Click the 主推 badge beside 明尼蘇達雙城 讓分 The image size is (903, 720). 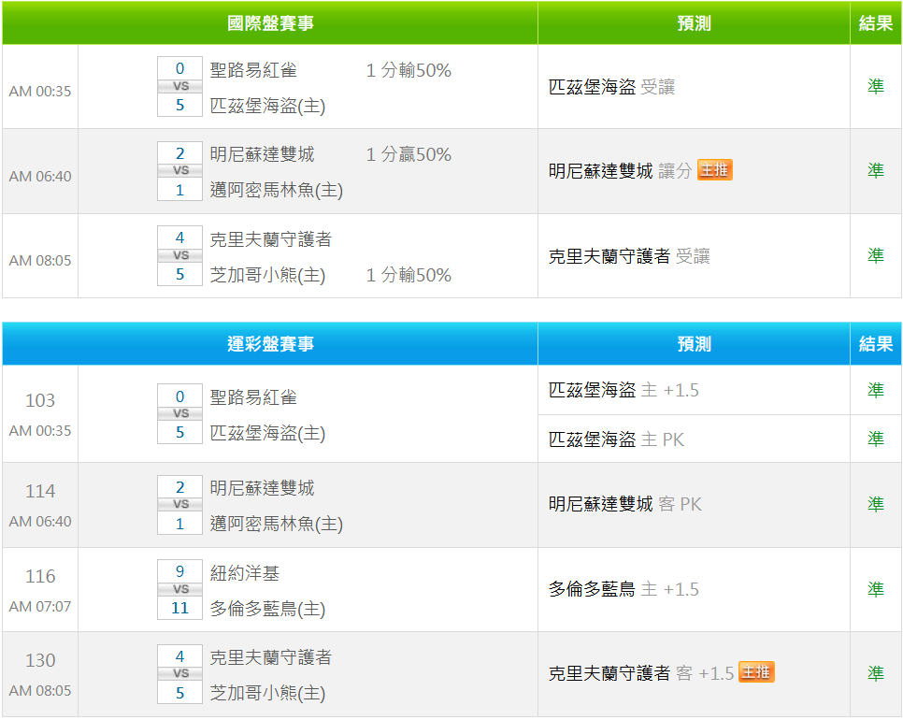pyautogui.click(x=715, y=170)
